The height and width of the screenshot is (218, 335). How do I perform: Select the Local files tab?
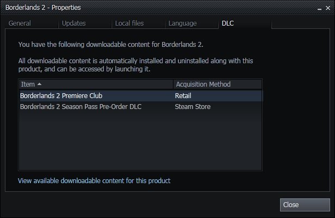[x=130, y=23]
